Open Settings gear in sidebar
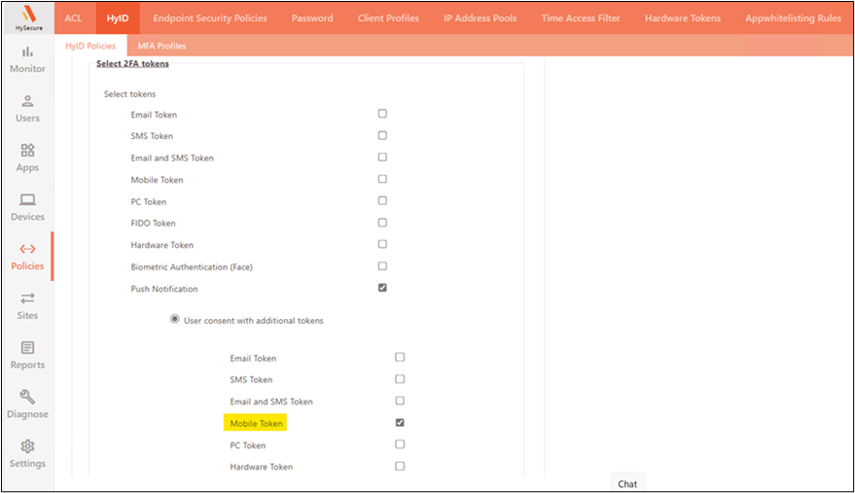The width and height of the screenshot is (855, 493). (x=27, y=453)
